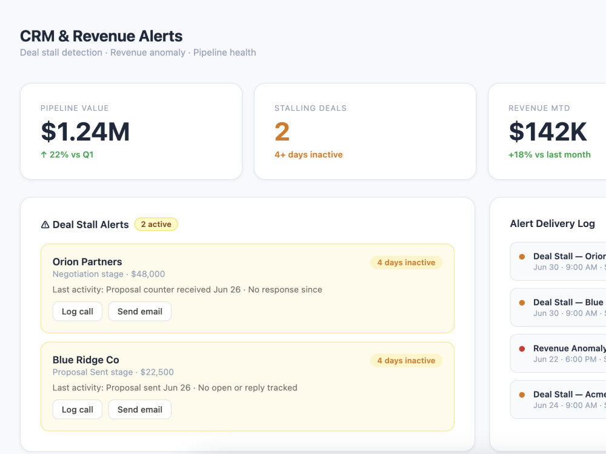
Task: Open Deal Stall — Orion log entry
Action: 558,262
